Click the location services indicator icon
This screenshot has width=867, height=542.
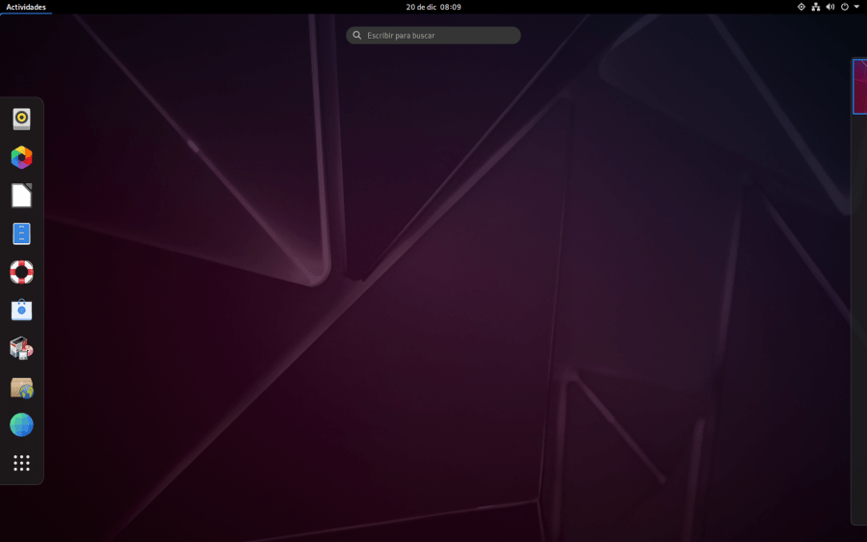coord(801,7)
